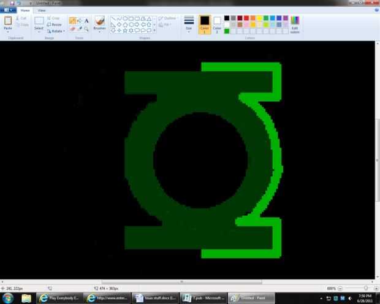Choose the Triangle shape

pyautogui.click(x=149, y=18)
